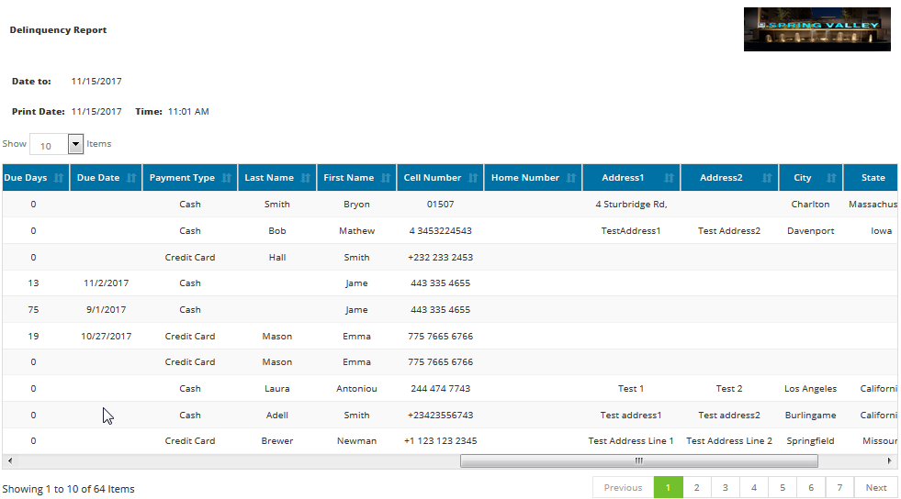
Task: Sort by Last Name column icon
Action: tap(306, 178)
